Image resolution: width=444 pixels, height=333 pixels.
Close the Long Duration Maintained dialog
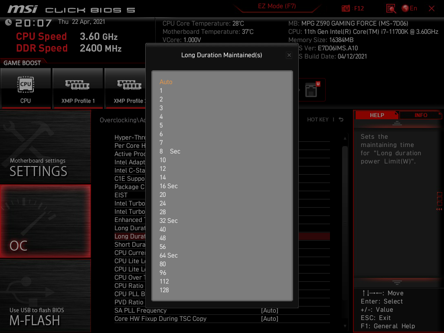tap(289, 55)
